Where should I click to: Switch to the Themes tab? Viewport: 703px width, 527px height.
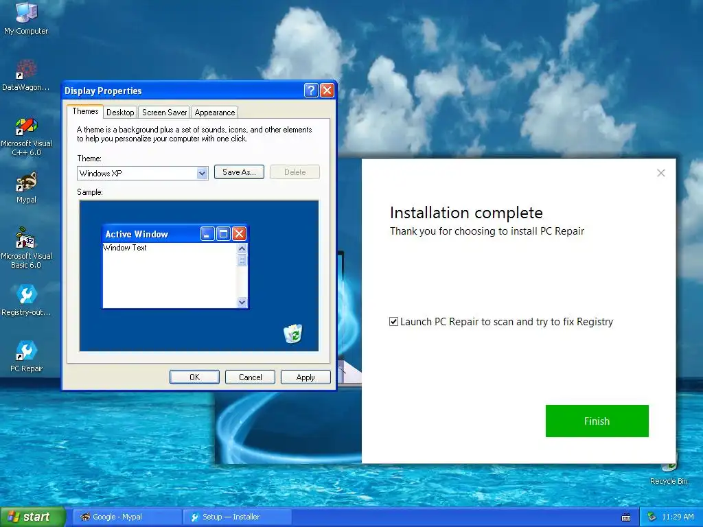coord(85,111)
